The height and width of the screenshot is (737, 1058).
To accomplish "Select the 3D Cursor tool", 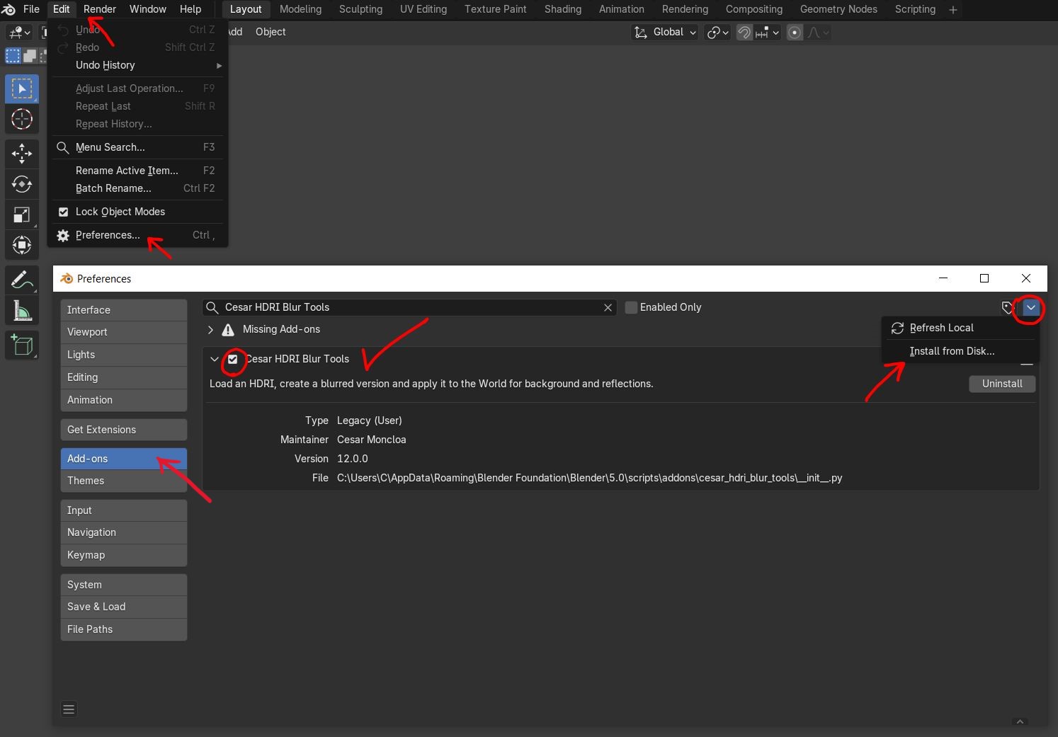I will (22, 119).
